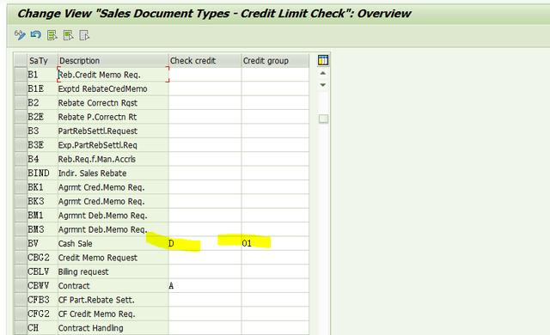Click the 'Reb.Req.f.Man.Accrls' description cell

point(113,159)
